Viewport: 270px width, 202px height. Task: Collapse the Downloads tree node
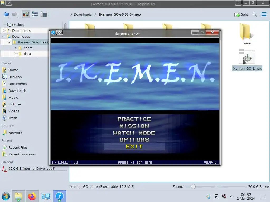click(x=3, y=36)
